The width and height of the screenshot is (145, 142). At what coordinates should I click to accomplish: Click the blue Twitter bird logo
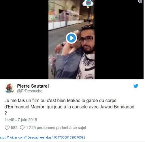(136, 86)
